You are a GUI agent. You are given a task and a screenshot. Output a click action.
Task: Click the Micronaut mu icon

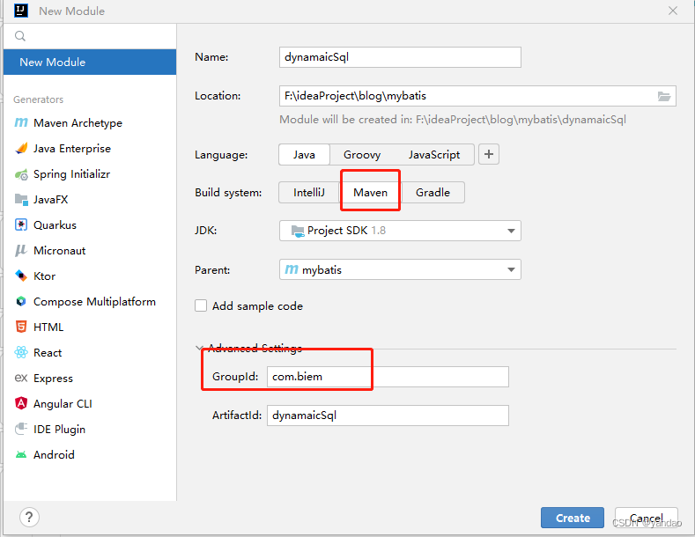[21, 250]
